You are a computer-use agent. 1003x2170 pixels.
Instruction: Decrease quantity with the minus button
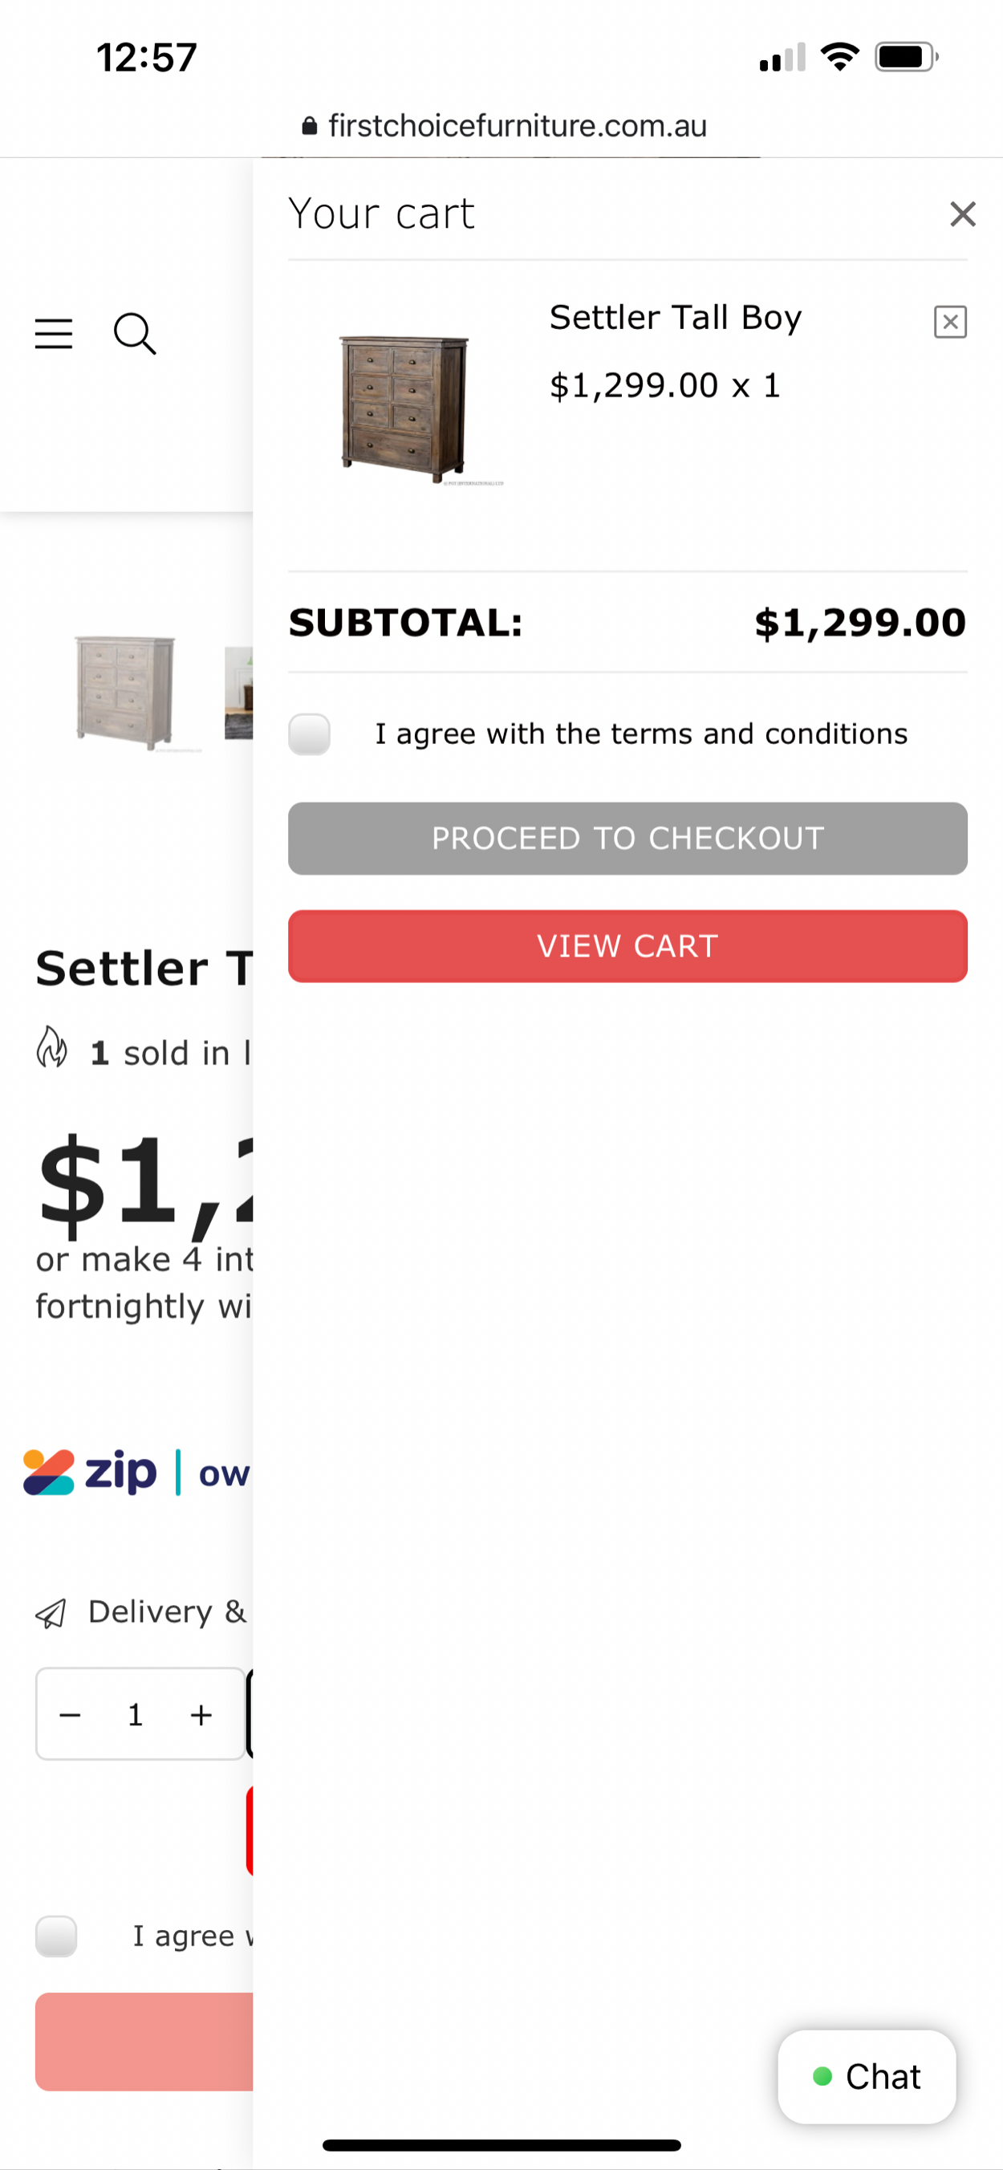pyautogui.click(x=71, y=1714)
